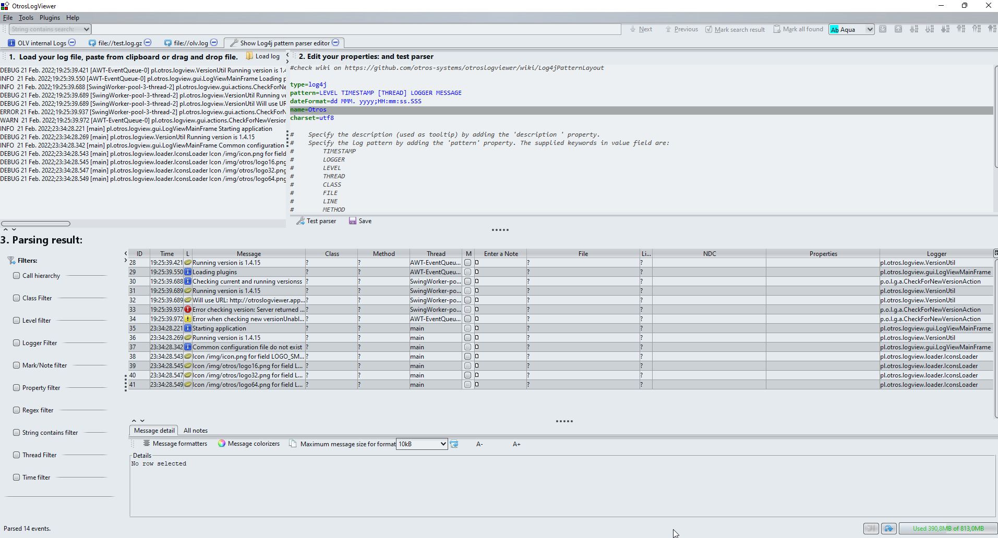Click the Mark all found icon

(x=777, y=29)
